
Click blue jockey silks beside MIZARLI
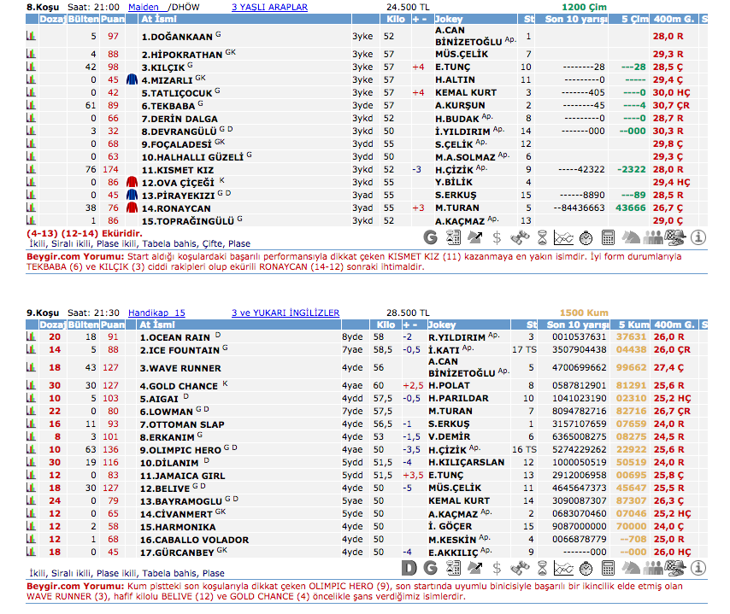132,79
